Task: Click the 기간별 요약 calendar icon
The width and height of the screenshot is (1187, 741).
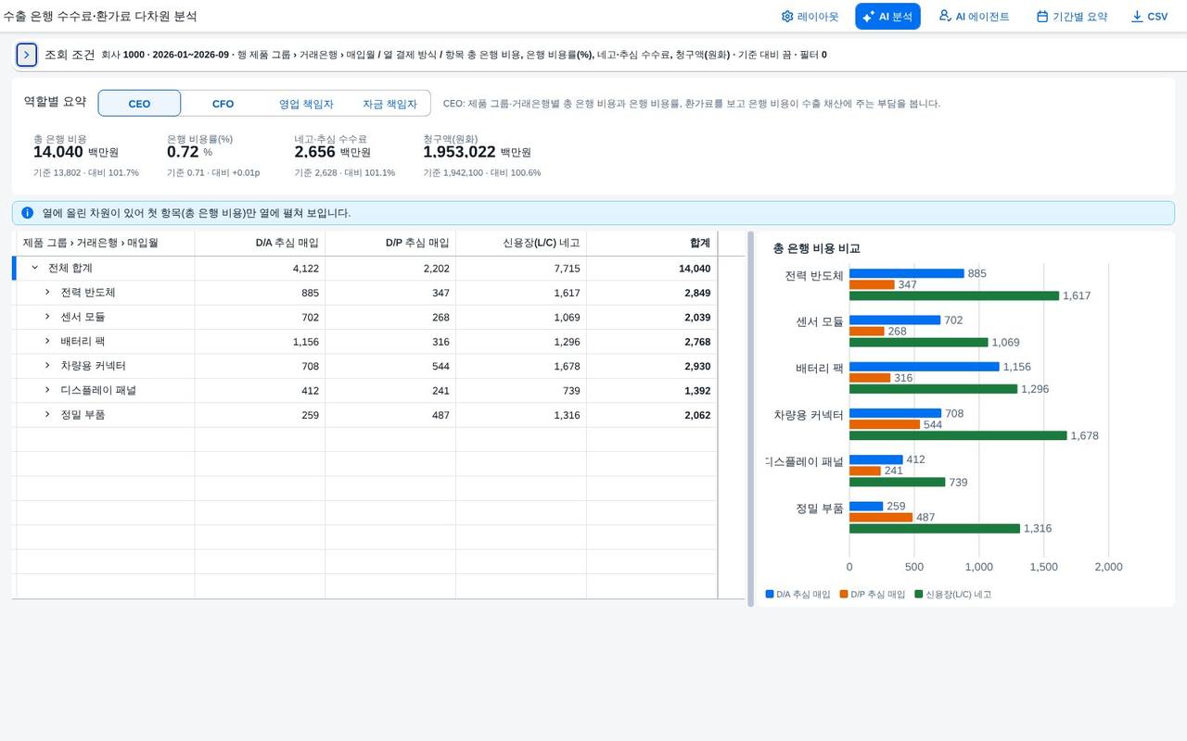Action: point(1042,17)
